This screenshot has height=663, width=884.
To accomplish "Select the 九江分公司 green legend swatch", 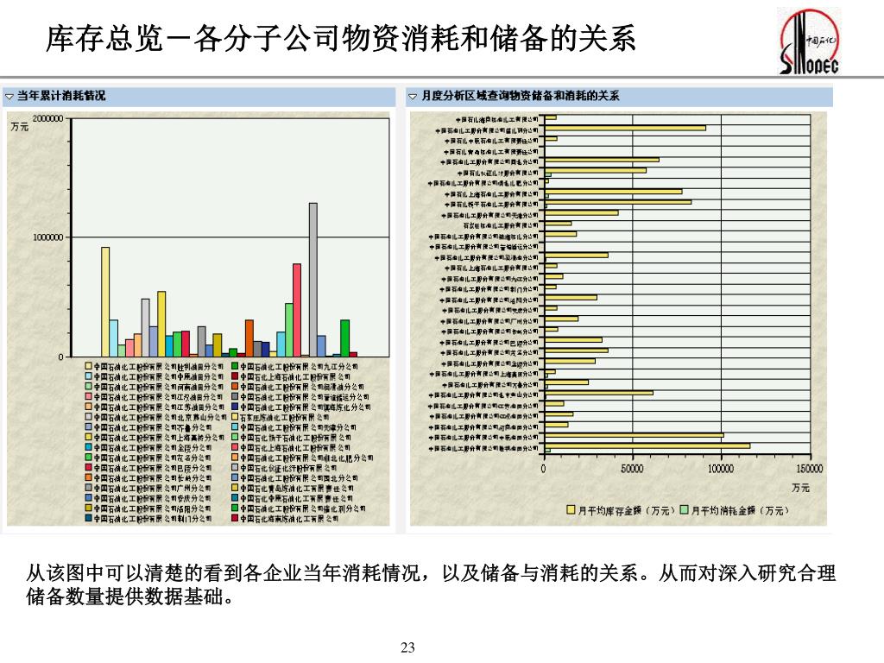I will click(235, 366).
